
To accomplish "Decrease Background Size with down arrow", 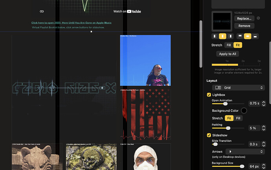I will 264,168.
